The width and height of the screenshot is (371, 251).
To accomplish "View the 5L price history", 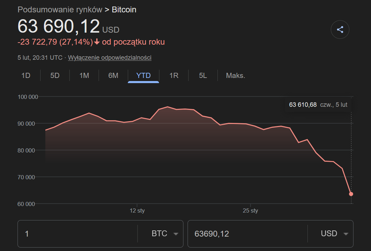I will tap(203, 76).
